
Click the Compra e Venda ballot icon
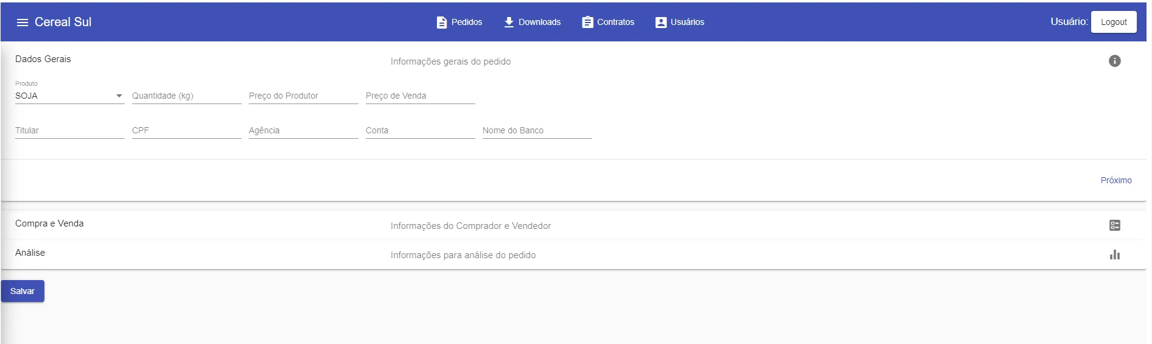1114,225
